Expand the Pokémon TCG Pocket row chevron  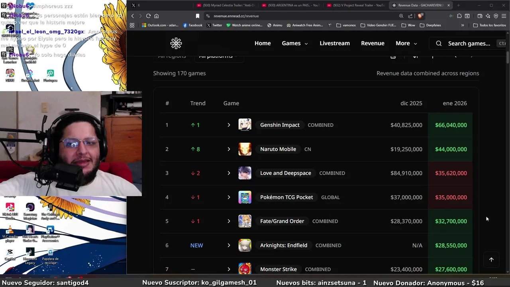[229, 197]
